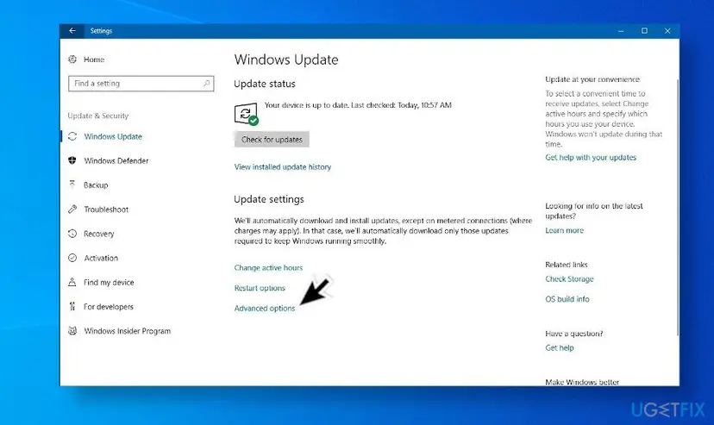714x425 pixels.
Task: Go to the Backup section
Action: (x=96, y=185)
